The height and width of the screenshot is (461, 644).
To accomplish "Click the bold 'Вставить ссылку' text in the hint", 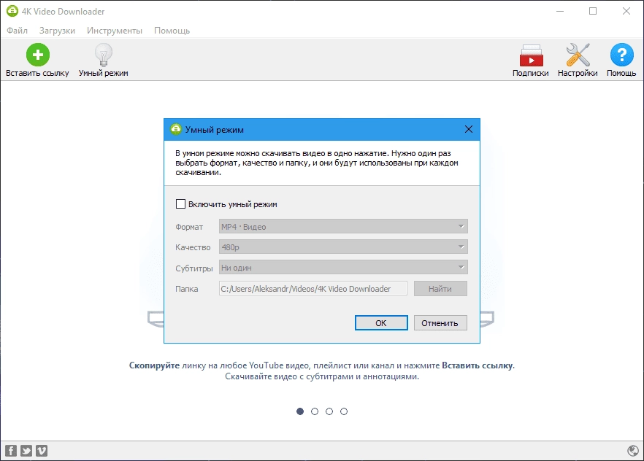I will coord(478,365).
